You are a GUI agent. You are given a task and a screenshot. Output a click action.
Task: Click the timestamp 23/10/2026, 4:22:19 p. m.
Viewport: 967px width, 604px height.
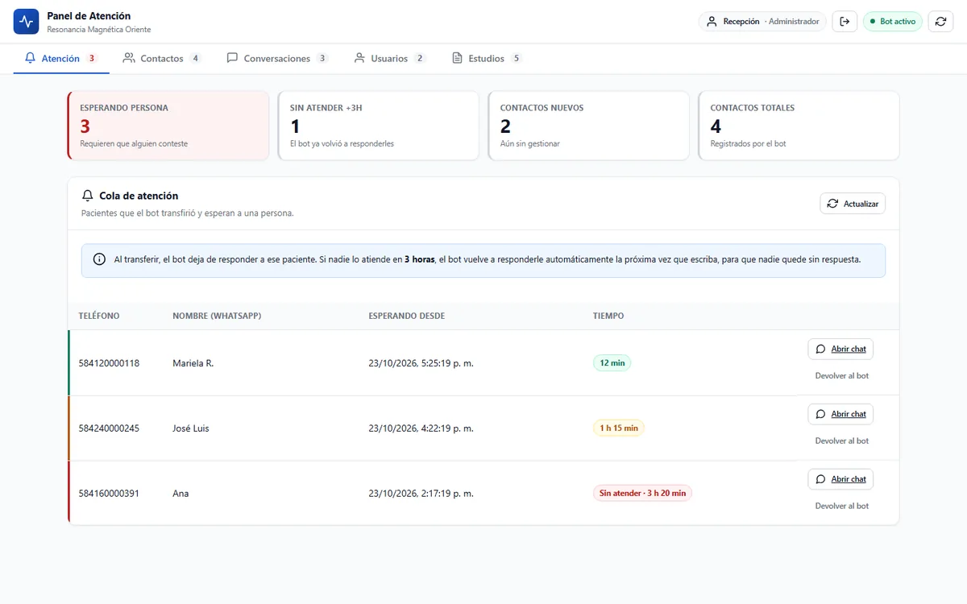(x=421, y=428)
